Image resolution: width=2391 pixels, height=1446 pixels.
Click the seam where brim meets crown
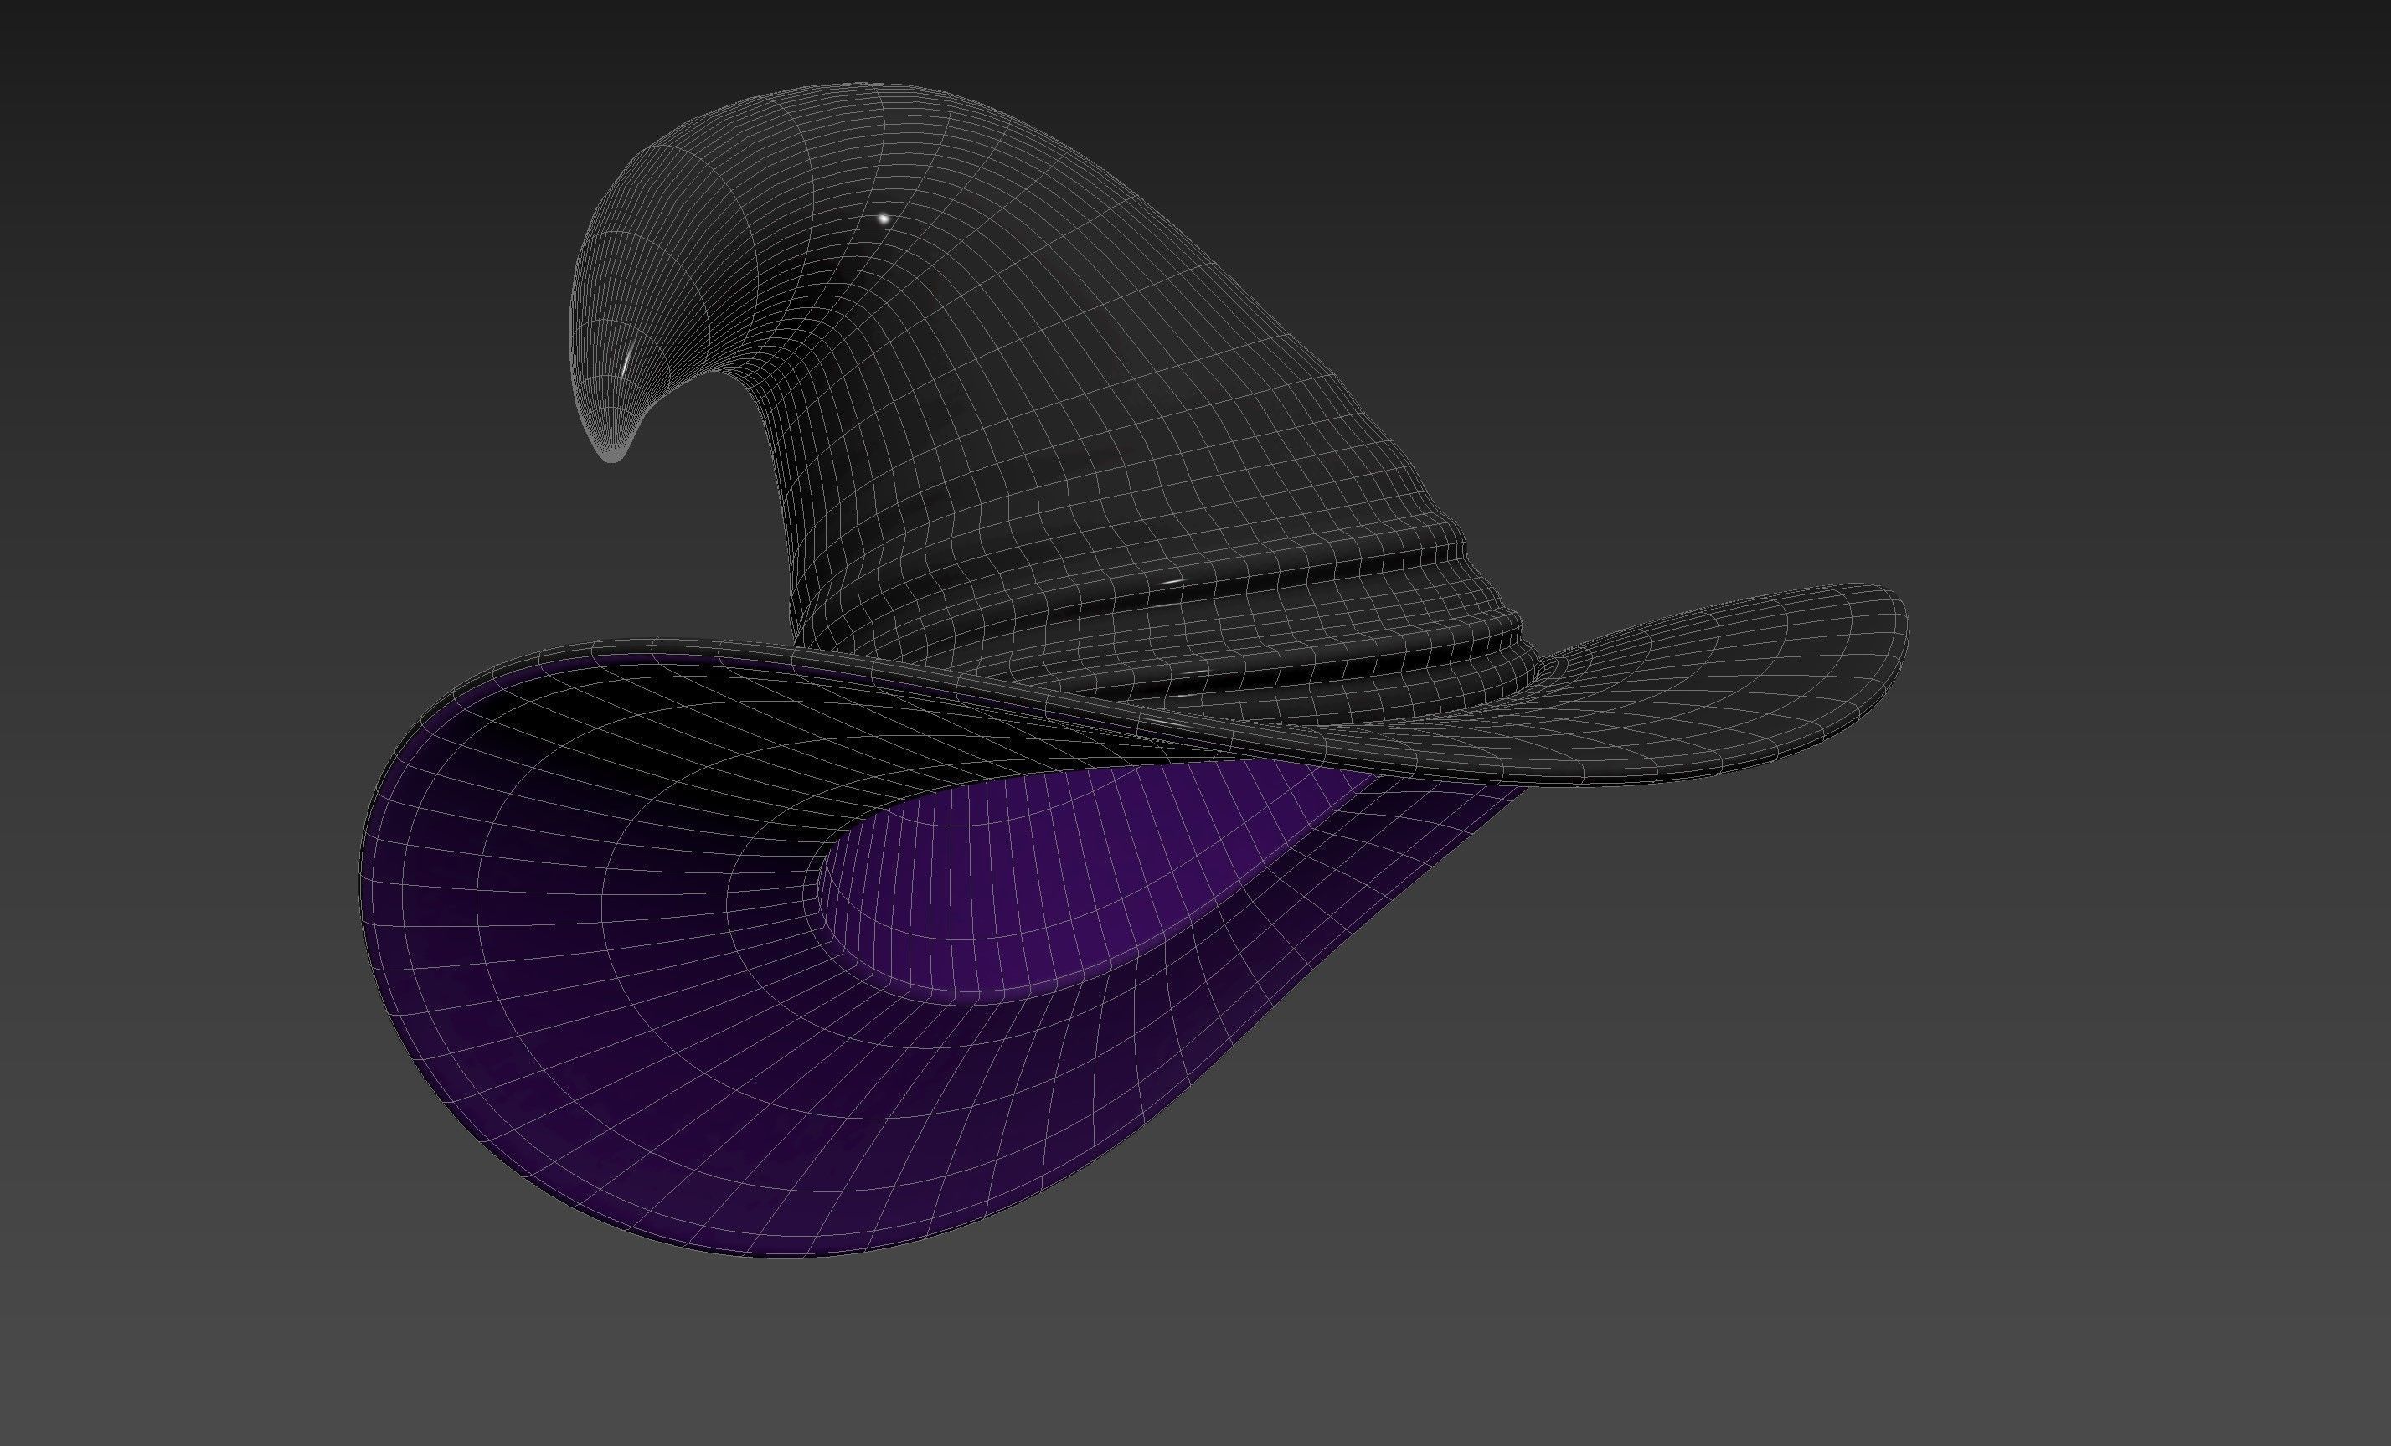pos(1164,747)
